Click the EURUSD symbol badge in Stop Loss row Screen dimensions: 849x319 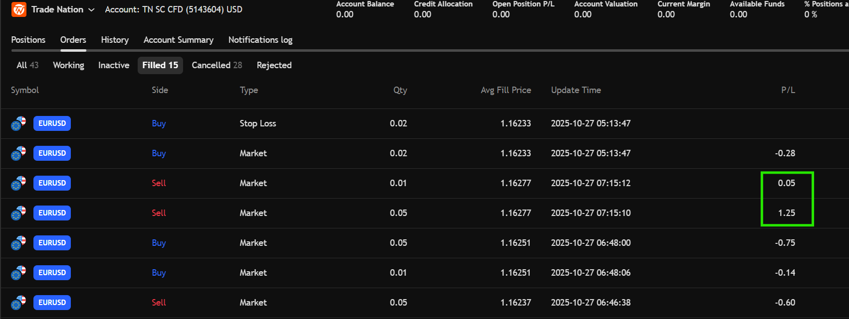pos(52,123)
